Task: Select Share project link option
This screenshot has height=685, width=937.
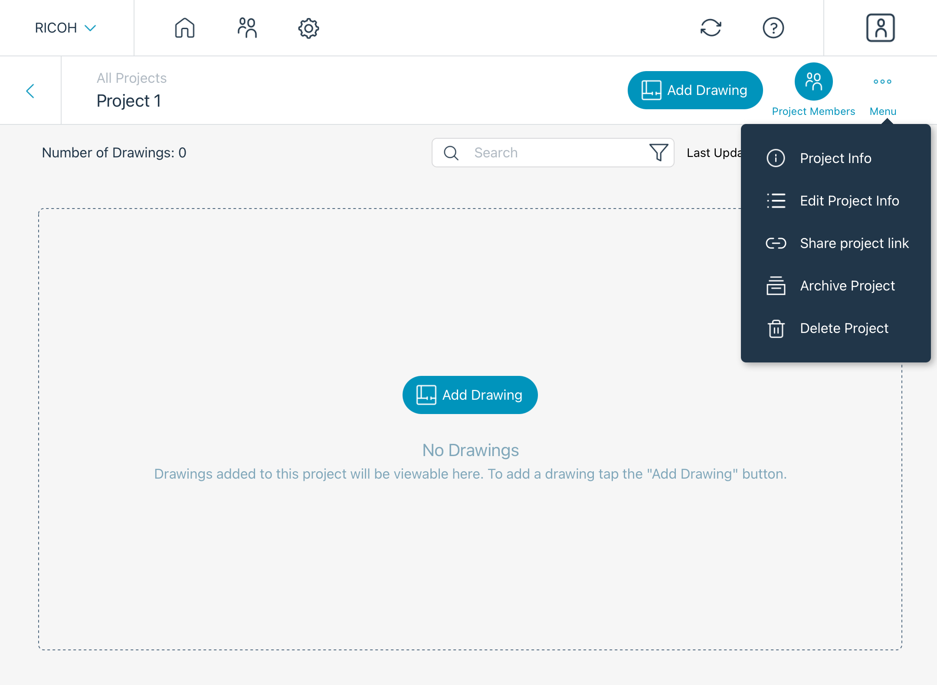Action: (x=854, y=243)
